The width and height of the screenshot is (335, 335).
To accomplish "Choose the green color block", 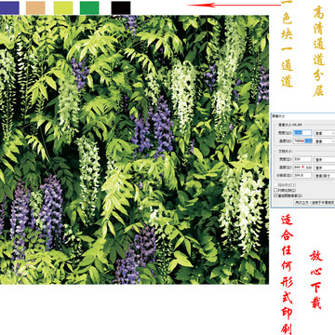I will tap(89, 7).
